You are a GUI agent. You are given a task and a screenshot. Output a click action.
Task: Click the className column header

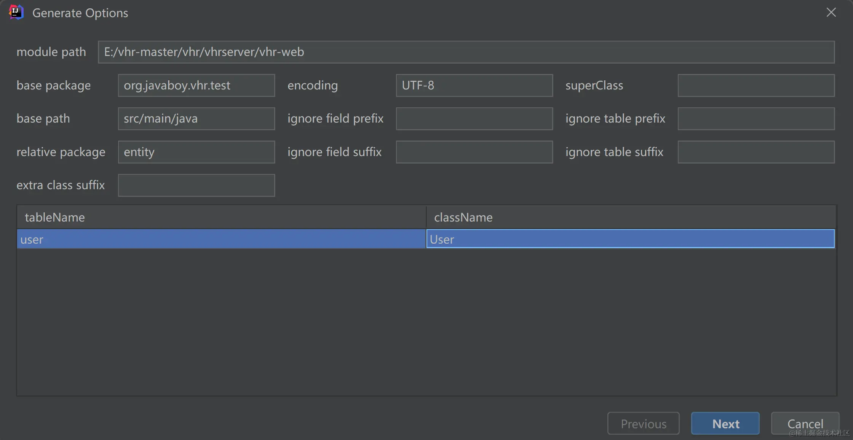coord(631,217)
